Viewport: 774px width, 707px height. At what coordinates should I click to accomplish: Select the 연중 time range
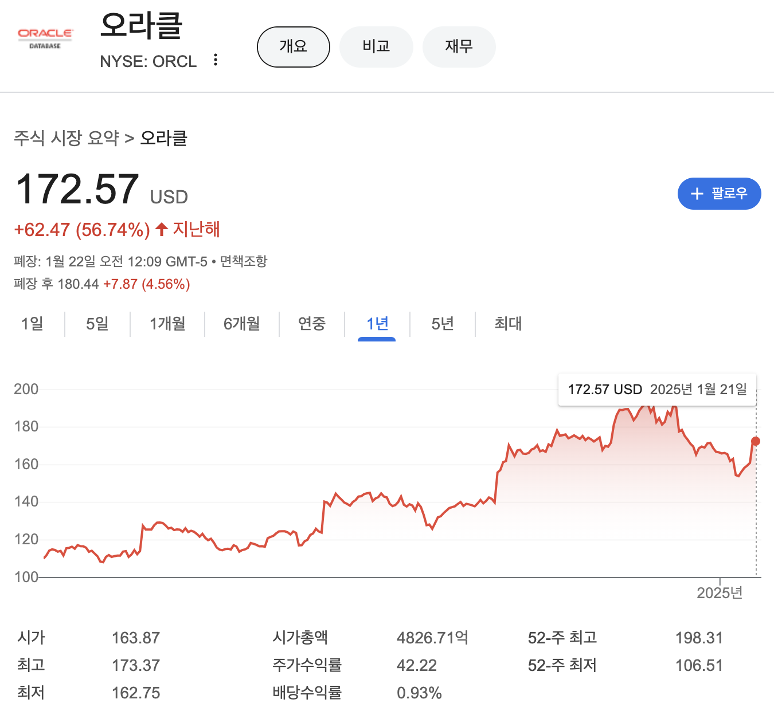click(x=312, y=324)
